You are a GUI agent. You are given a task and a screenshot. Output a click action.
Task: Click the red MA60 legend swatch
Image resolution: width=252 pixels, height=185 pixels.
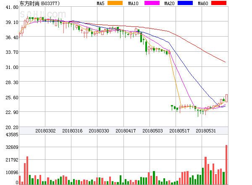click(x=219, y=3)
